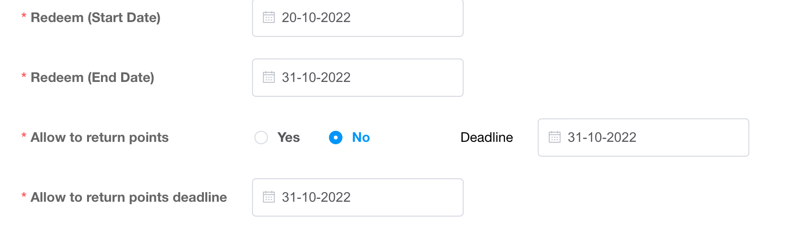The width and height of the screenshot is (808, 230).
Task: Click calendar icon in return points deadline field
Action: 268,197
